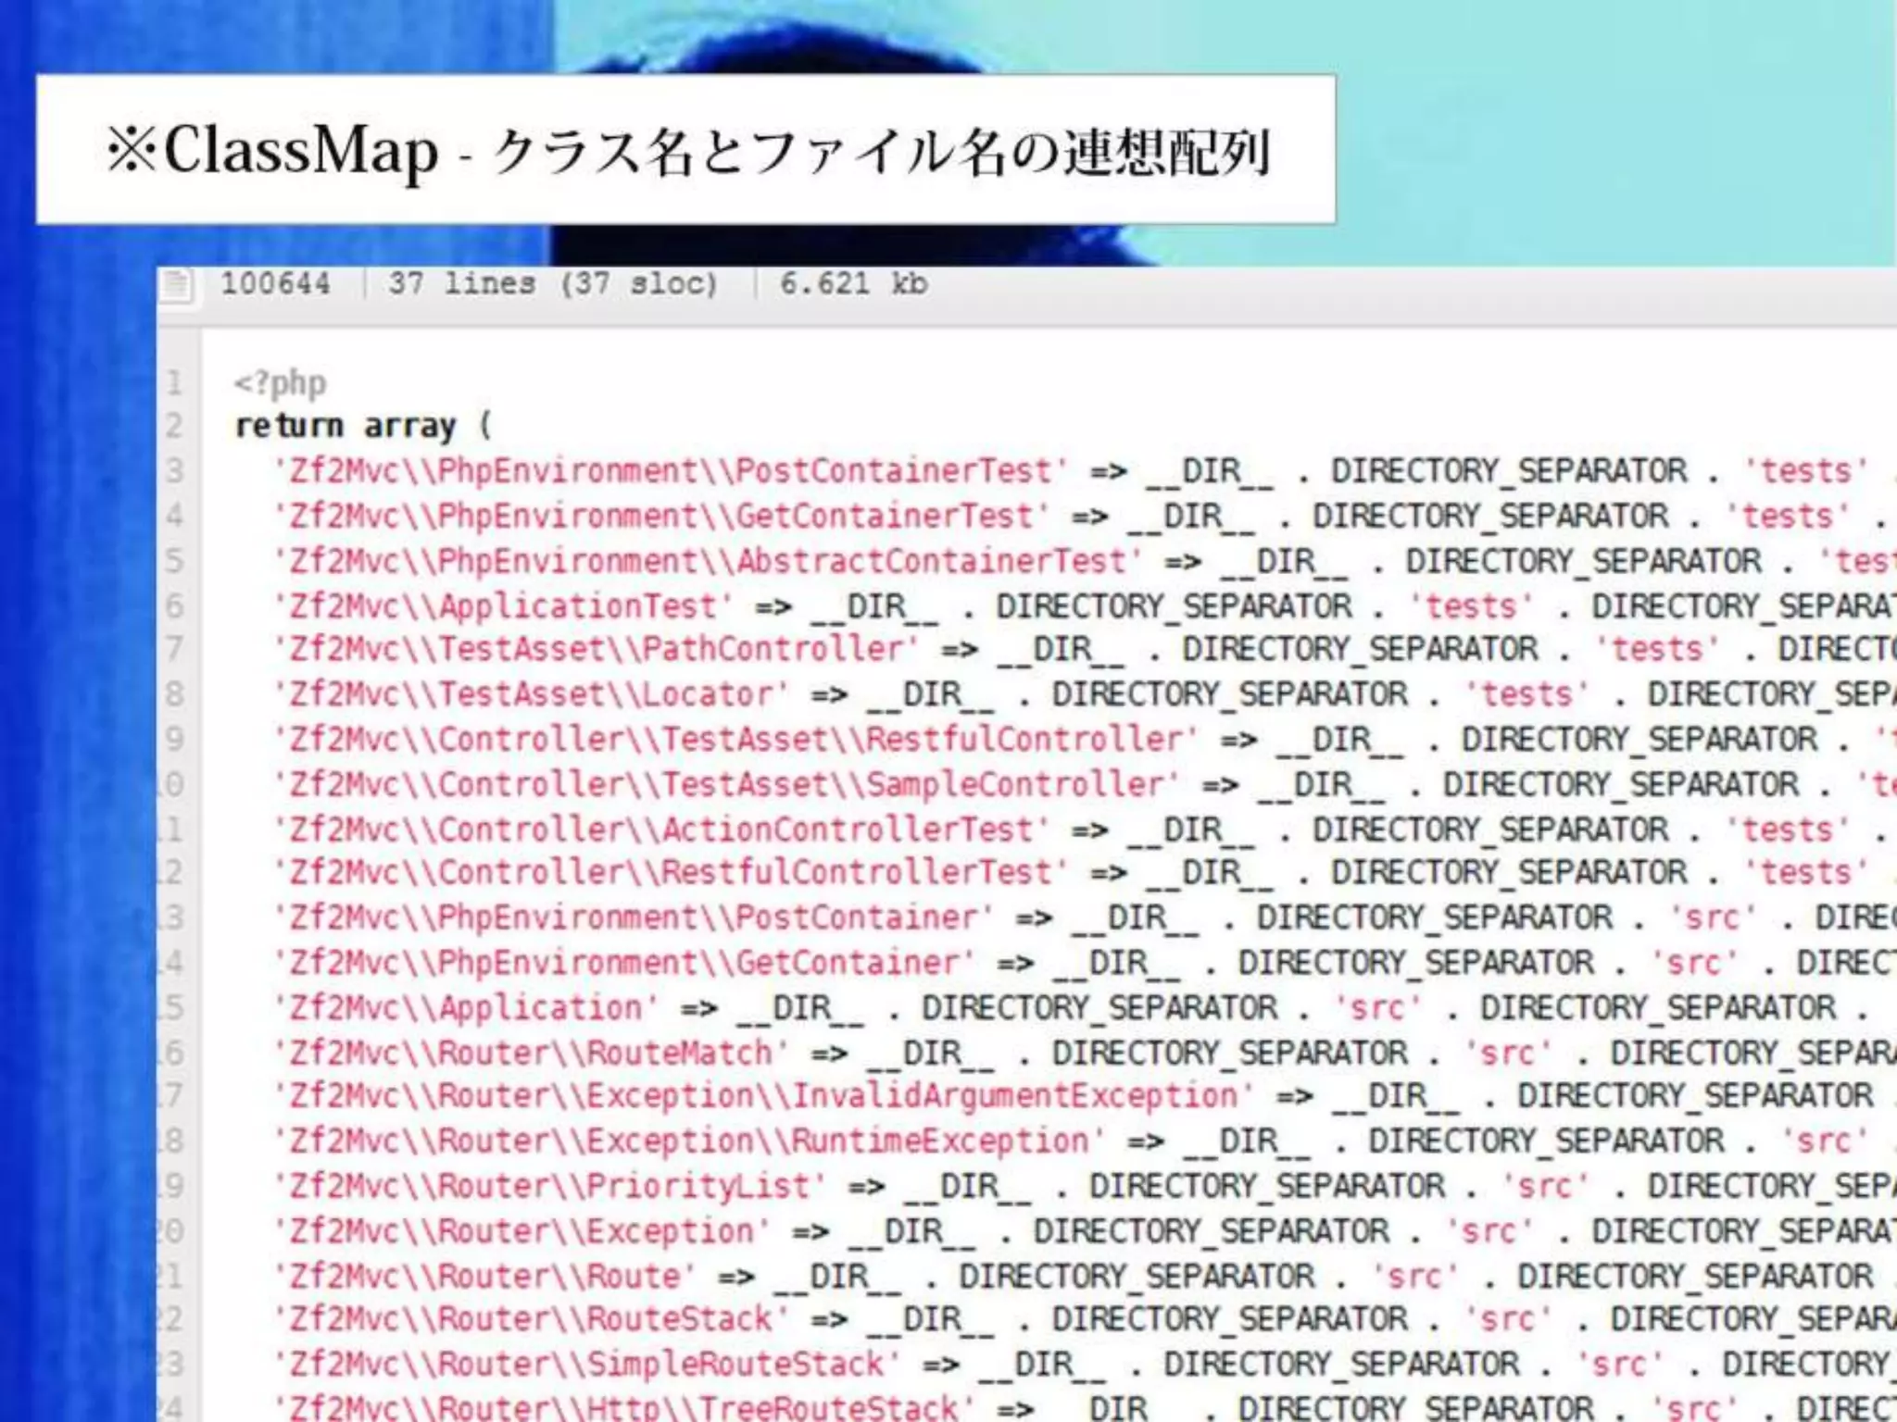Click the 'Zf2Mvc\\PhpEnvironment\\PostContainerTest' key
This screenshot has height=1422, width=1897.
tap(671, 471)
